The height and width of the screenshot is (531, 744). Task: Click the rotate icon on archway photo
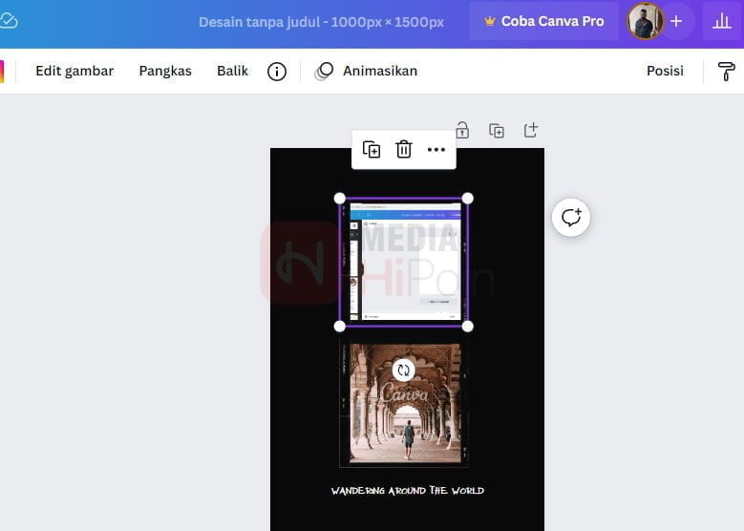[403, 371]
